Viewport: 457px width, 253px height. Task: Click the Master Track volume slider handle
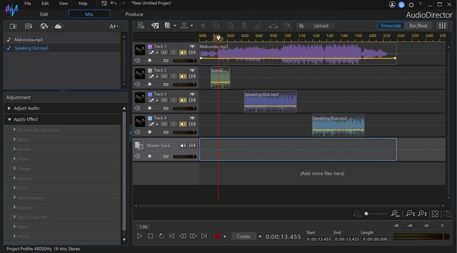(x=149, y=156)
